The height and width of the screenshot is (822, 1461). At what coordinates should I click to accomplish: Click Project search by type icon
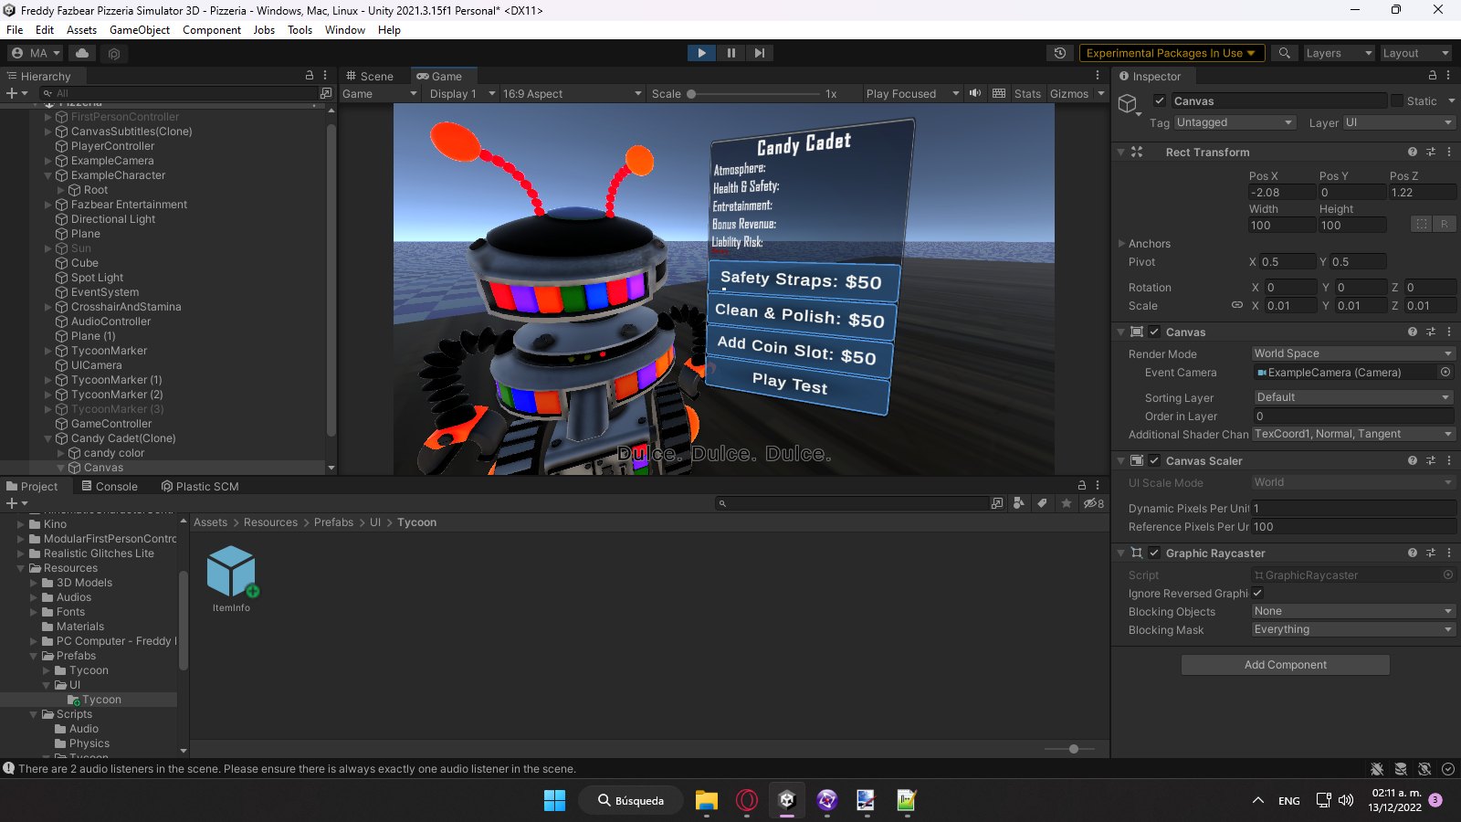tap(1018, 503)
